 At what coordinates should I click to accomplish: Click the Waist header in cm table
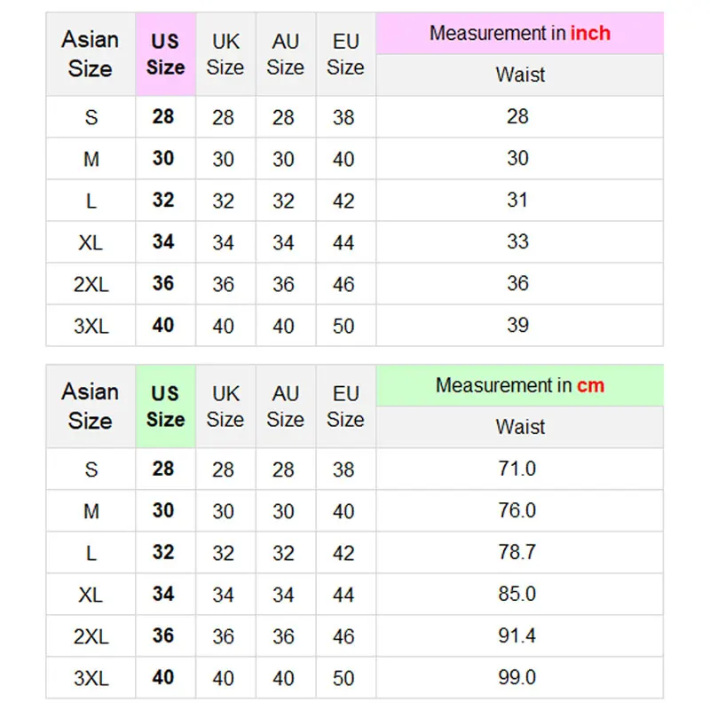(x=519, y=427)
